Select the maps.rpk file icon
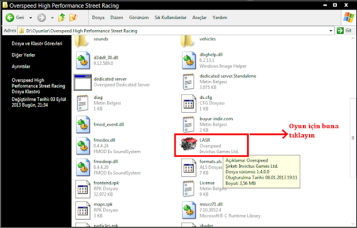Screen dimensions: 357x228 click(83, 210)
